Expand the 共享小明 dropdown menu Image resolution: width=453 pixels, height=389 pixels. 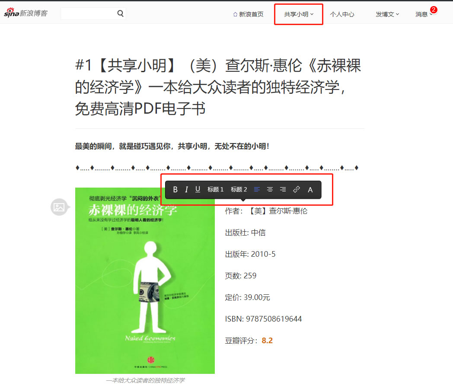point(299,14)
